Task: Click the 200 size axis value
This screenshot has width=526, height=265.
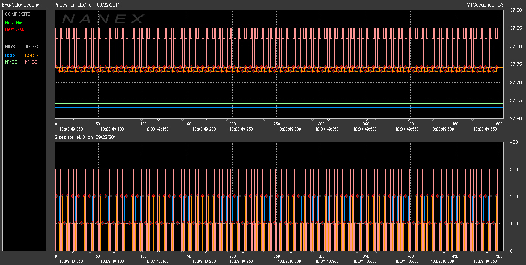Action: point(514,197)
